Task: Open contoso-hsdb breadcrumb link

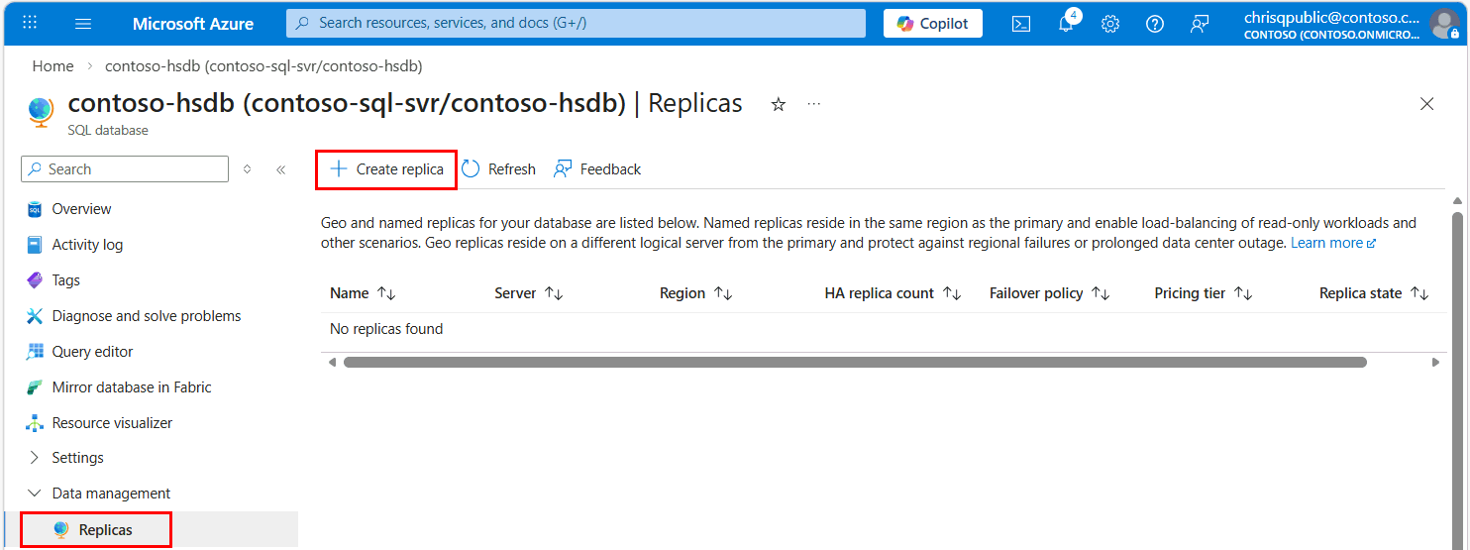Action: click(263, 65)
